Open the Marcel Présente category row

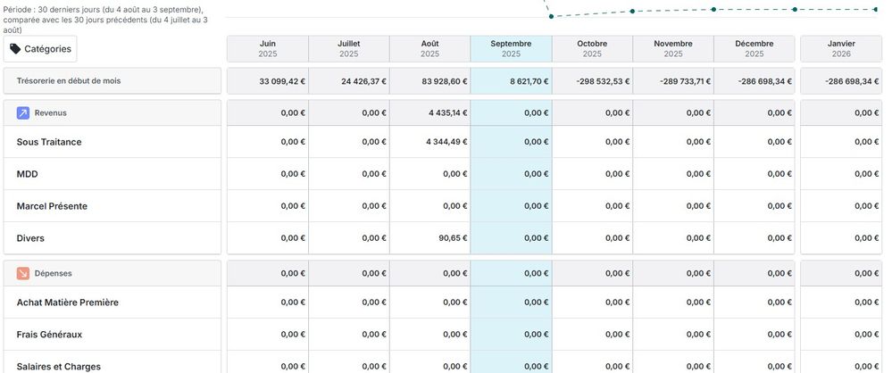tap(52, 206)
